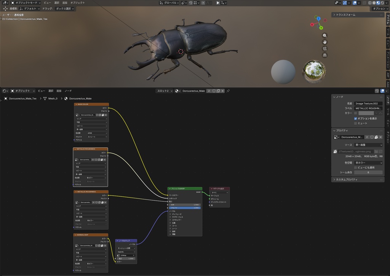The image size is (390, 276).
Task: Click the pan hand icon in viewport
Action: coord(324,42)
